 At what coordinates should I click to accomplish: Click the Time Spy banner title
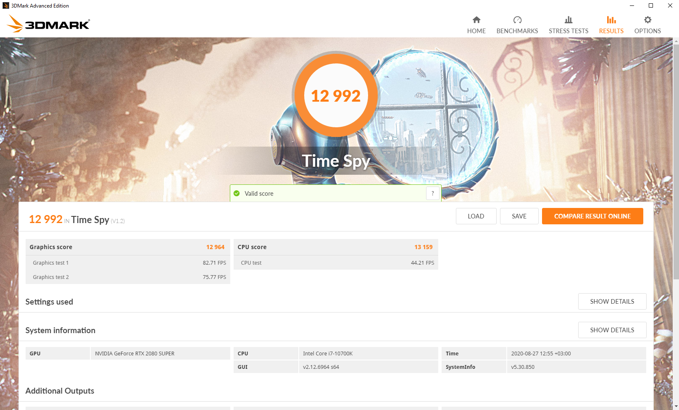point(336,161)
